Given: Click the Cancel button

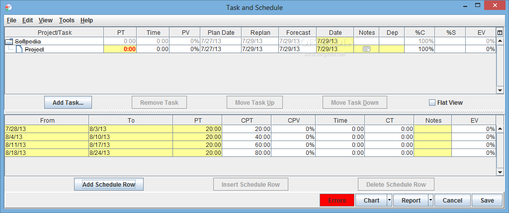Looking at the screenshot, I should (452, 201).
